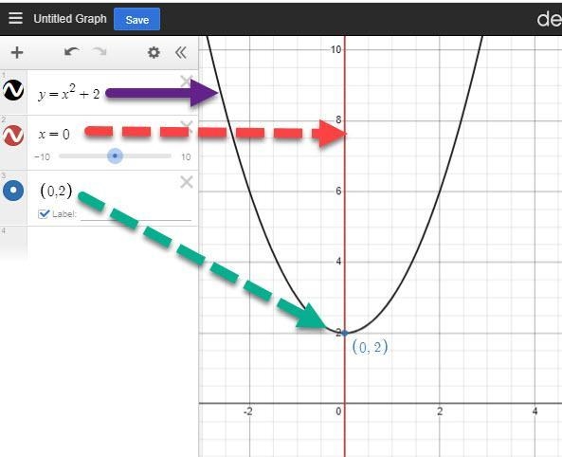Viewport: 562px width, 457px height.
Task: Toggle visibility of the y=x²+2 curve
Action: 13,90
